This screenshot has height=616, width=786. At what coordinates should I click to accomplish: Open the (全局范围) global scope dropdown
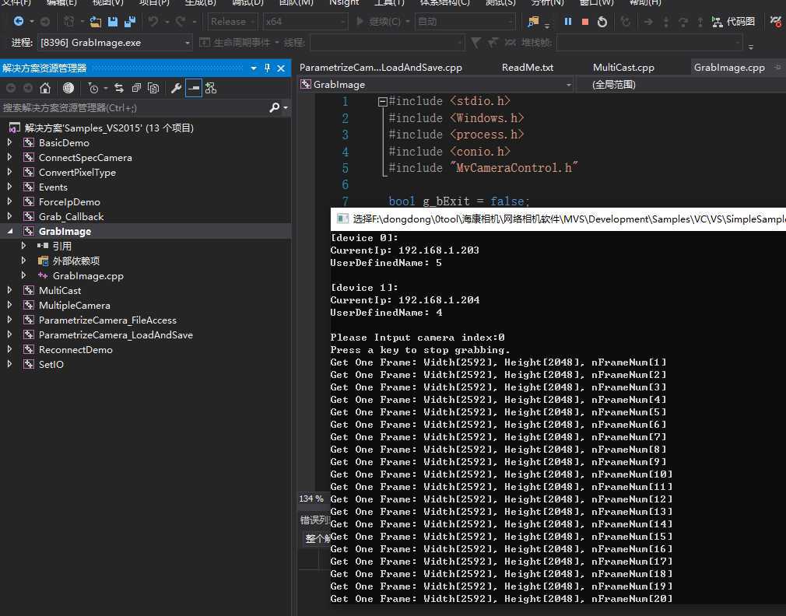[681, 85]
